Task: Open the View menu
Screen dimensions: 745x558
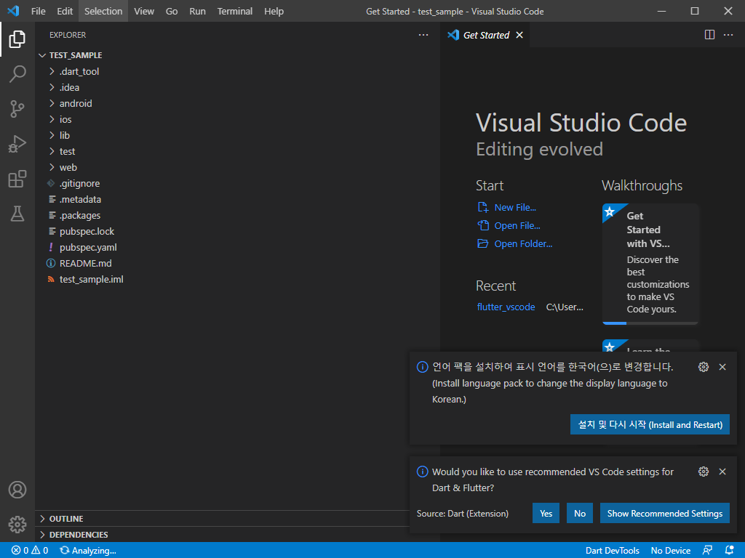Action: (144, 11)
